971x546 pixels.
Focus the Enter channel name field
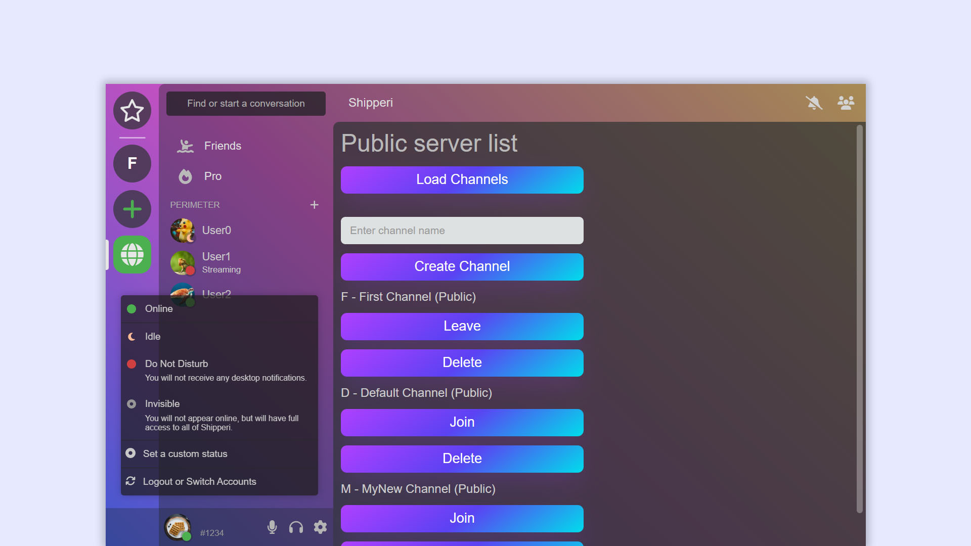[462, 231]
